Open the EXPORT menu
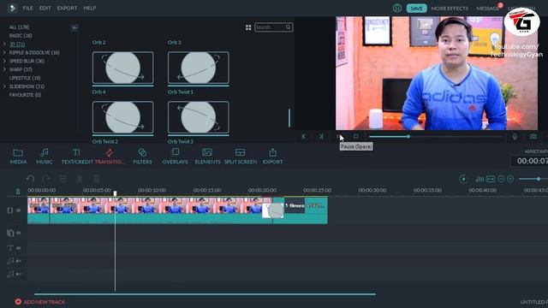The width and height of the screenshot is (548, 308). (x=67, y=8)
